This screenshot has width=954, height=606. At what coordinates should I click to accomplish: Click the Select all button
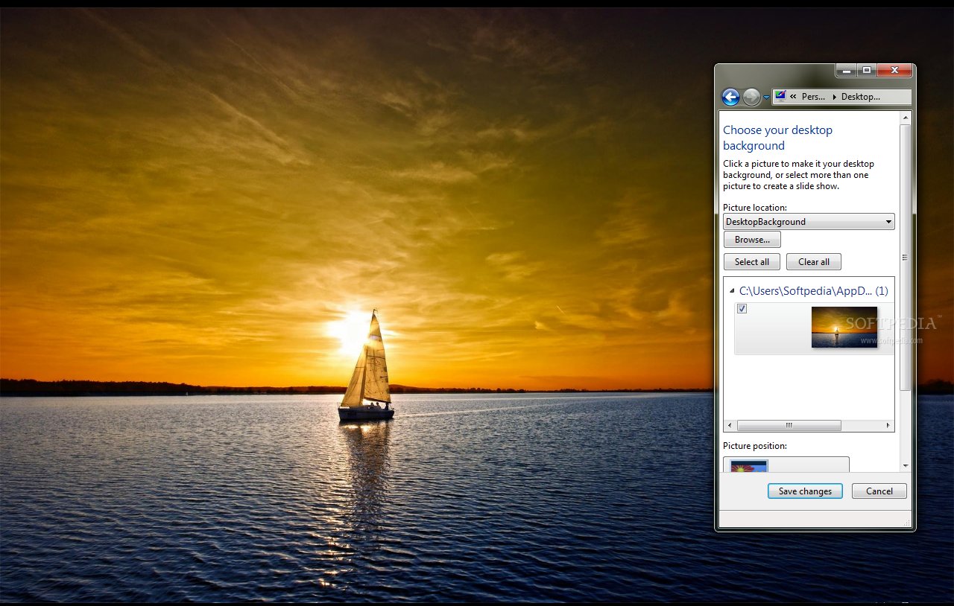pyautogui.click(x=752, y=262)
